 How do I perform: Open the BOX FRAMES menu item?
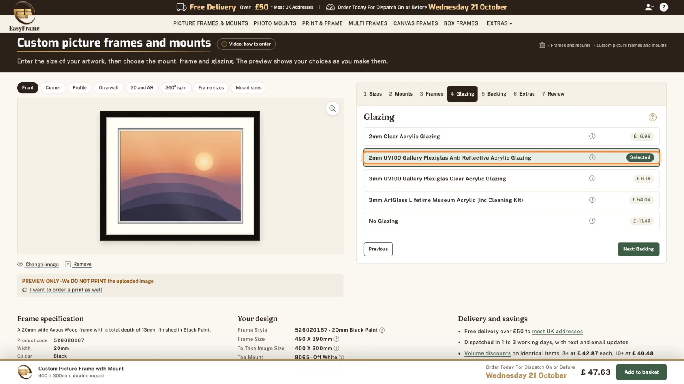pos(461,23)
